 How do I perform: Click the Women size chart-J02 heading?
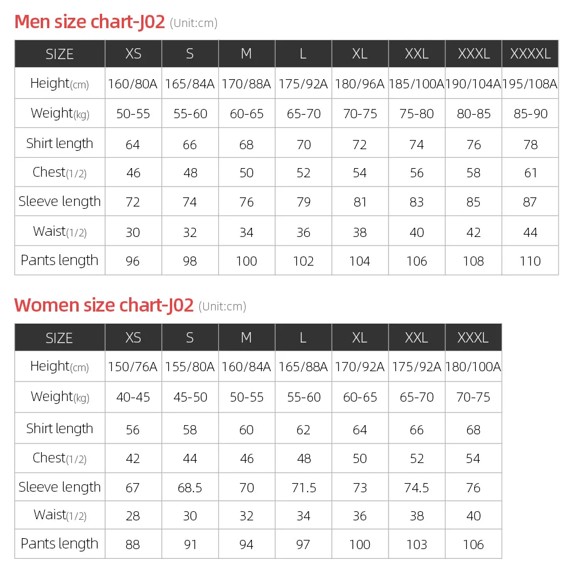click(x=103, y=305)
